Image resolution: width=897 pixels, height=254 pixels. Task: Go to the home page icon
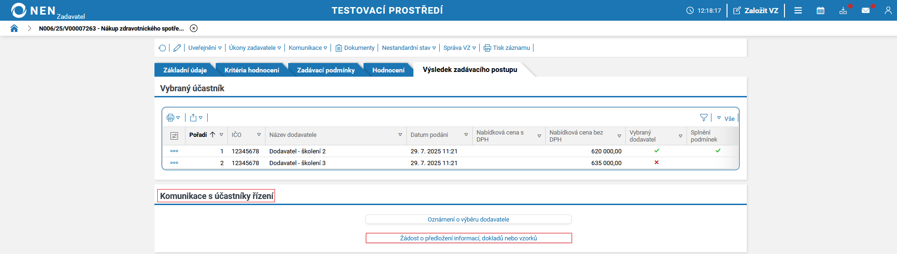pyautogui.click(x=14, y=28)
